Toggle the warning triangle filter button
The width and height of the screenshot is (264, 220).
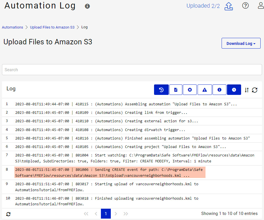[205, 90]
